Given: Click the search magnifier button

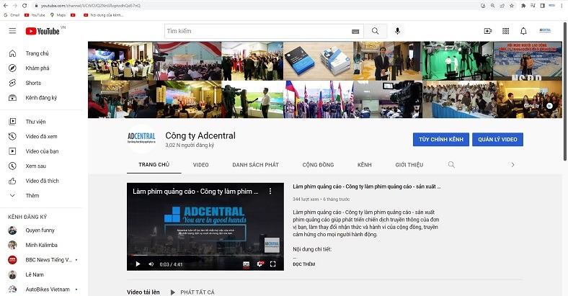Looking at the screenshot, I should (375, 31).
